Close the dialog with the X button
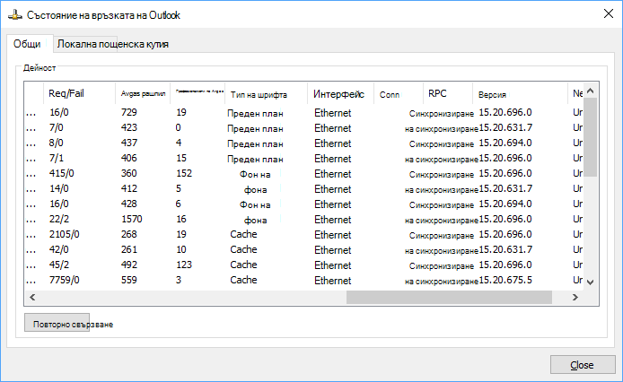The image size is (623, 382). [608, 13]
